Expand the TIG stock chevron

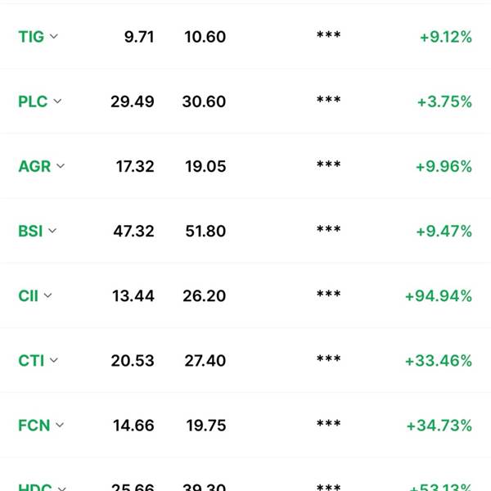click(x=54, y=36)
